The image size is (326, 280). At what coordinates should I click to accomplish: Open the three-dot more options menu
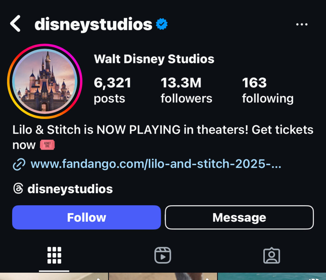[x=301, y=24]
